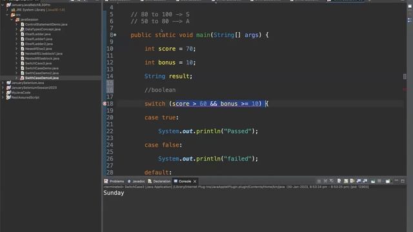Click the 'String result;' code line
This screenshot has width=413, height=232.
(x=168, y=76)
